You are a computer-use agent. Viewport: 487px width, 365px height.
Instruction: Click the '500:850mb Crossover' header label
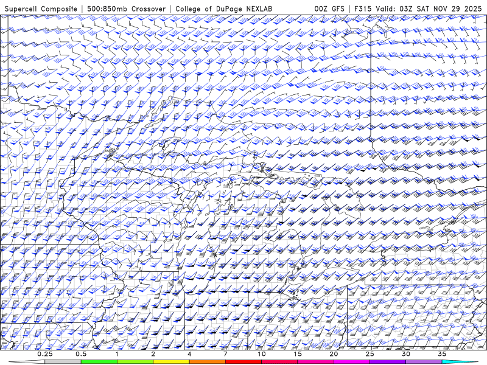(x=126, y=9)
